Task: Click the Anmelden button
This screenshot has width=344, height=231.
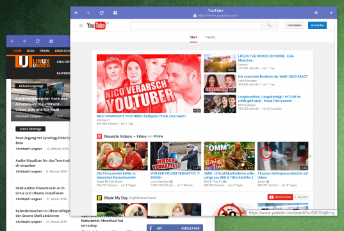Action: click(x=317, y=25)
